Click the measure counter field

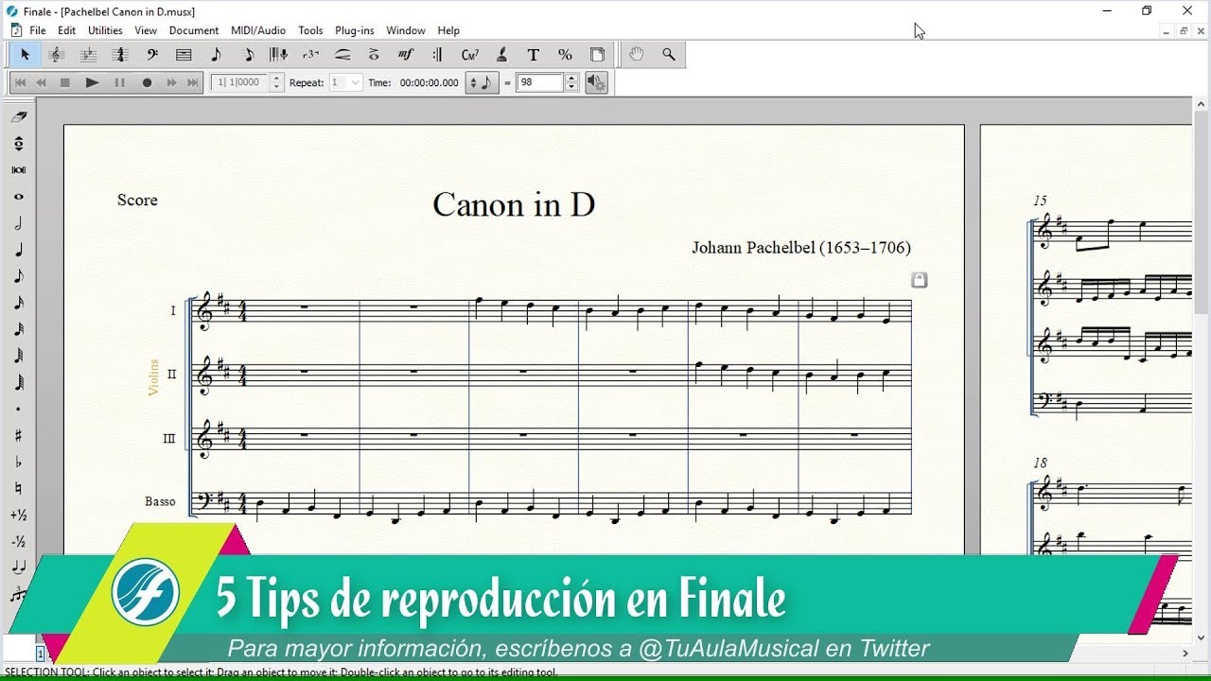(x=239, y=83)
